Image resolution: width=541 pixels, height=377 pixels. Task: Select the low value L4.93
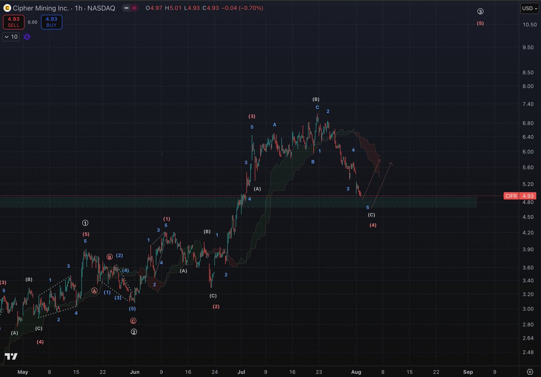click(x=192, y=8)
